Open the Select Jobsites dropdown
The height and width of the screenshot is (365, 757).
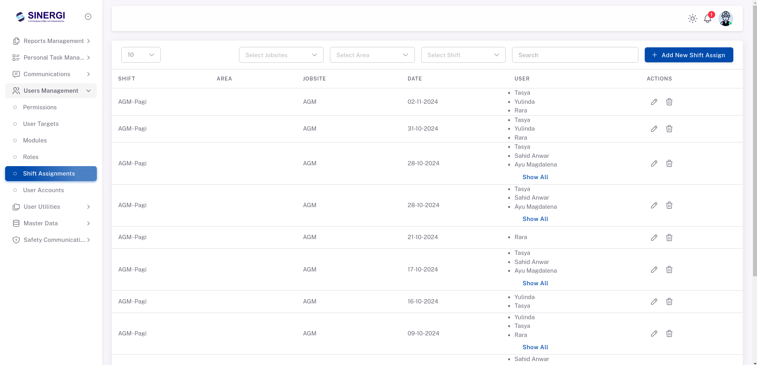coord(281,55)
